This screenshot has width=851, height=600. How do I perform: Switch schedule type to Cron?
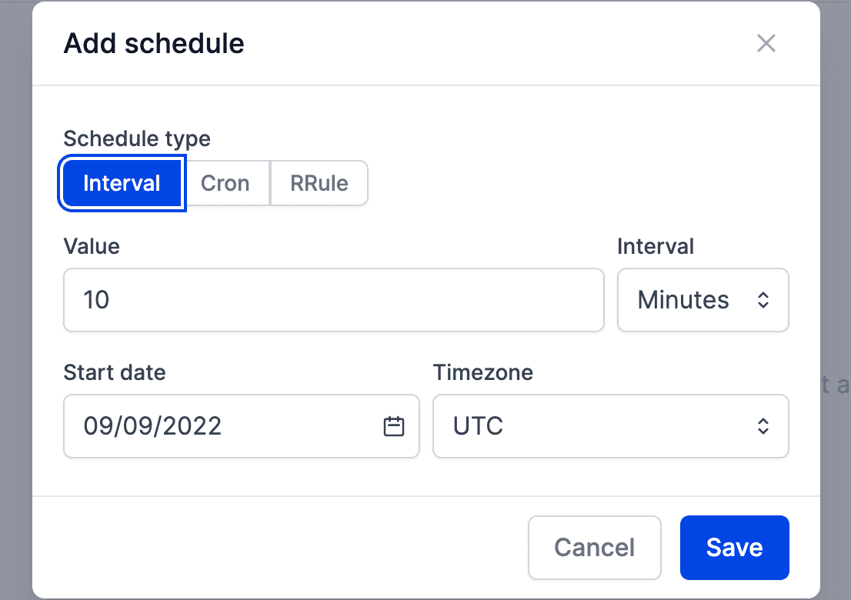[x=225, y=183]
